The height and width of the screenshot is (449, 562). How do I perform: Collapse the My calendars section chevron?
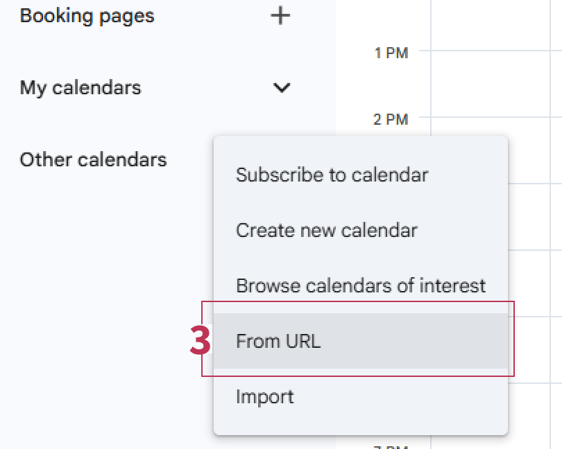pyautogui.click(x=281, y=88)
